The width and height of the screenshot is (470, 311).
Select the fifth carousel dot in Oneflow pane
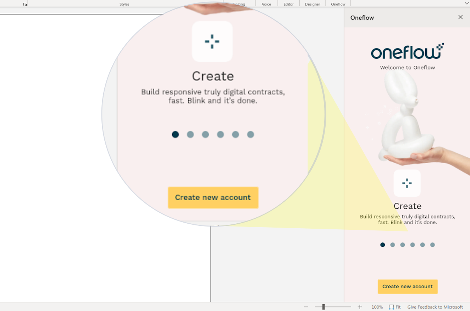tap(422, 245)
